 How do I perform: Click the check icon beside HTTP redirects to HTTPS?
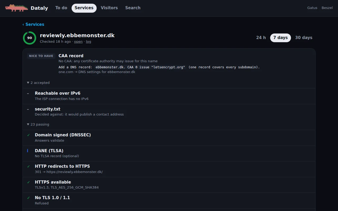pos(29,166)
